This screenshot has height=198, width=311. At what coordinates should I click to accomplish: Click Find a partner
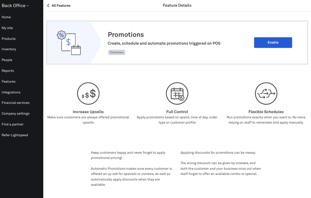[13, 124]
